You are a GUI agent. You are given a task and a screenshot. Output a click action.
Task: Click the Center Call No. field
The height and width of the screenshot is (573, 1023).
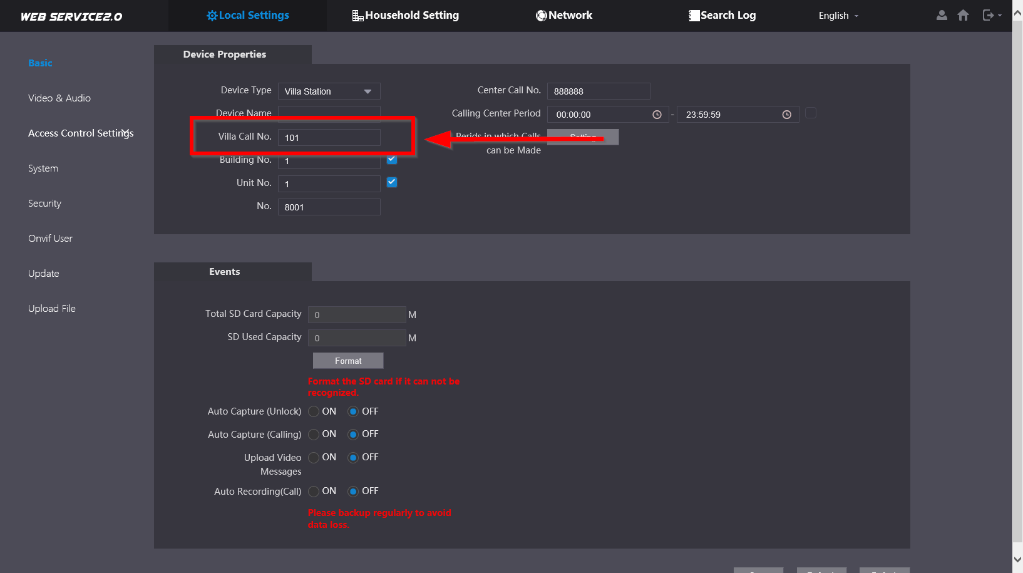tap(599, 91)
